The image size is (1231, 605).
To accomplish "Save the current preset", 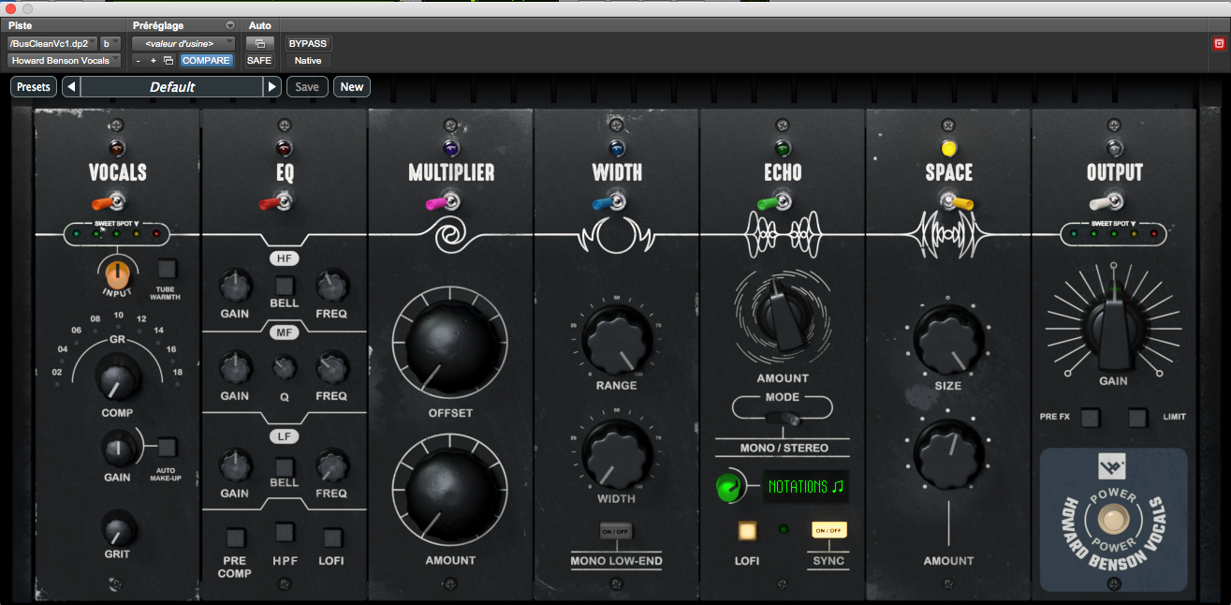I will click(x=307, y=85).
